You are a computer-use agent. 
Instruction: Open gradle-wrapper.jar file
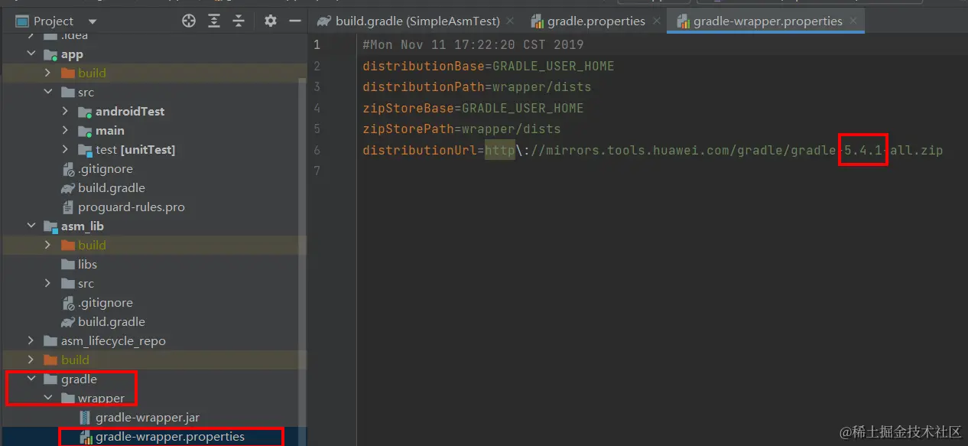coord(148,418)
